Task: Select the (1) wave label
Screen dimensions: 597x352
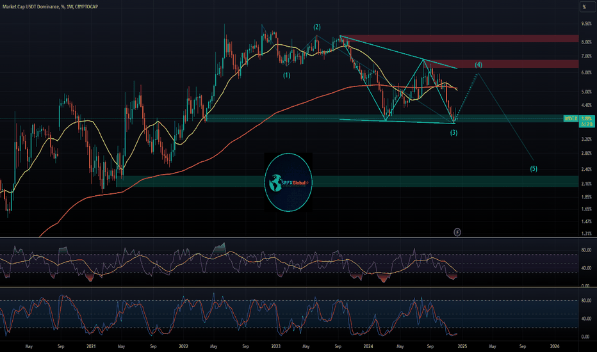Action: (287, 76)
